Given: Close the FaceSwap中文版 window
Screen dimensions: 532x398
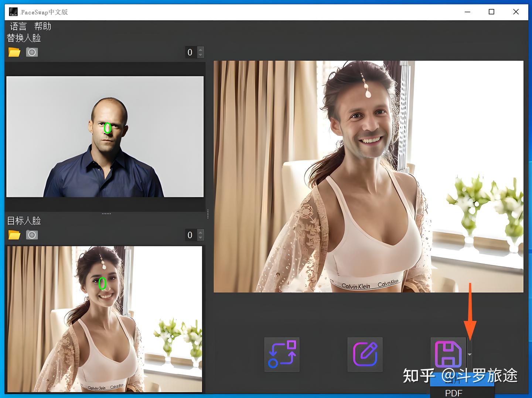Looking at the screenshot, I should pos(516,12).
